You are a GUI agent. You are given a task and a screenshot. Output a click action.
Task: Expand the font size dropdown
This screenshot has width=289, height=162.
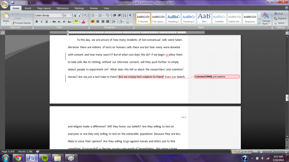[x=71, y=15]
